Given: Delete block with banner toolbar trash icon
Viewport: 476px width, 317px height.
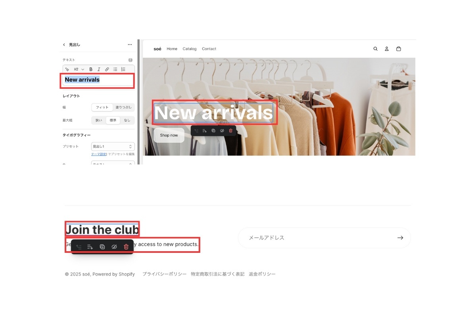Looking at the screenshot, I should click(x=231, y=131).
